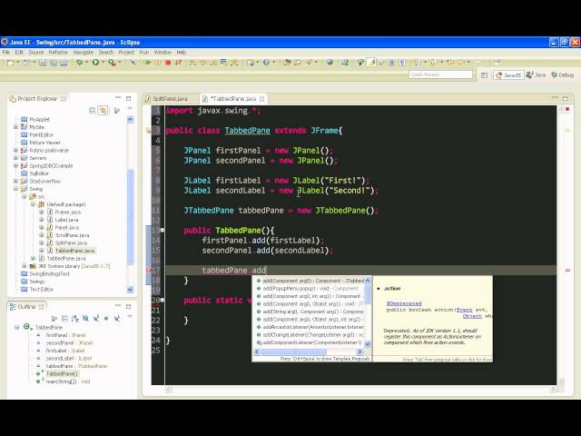
Task: Select addAncestorListener proposal in the list
Action: point(310,327)
